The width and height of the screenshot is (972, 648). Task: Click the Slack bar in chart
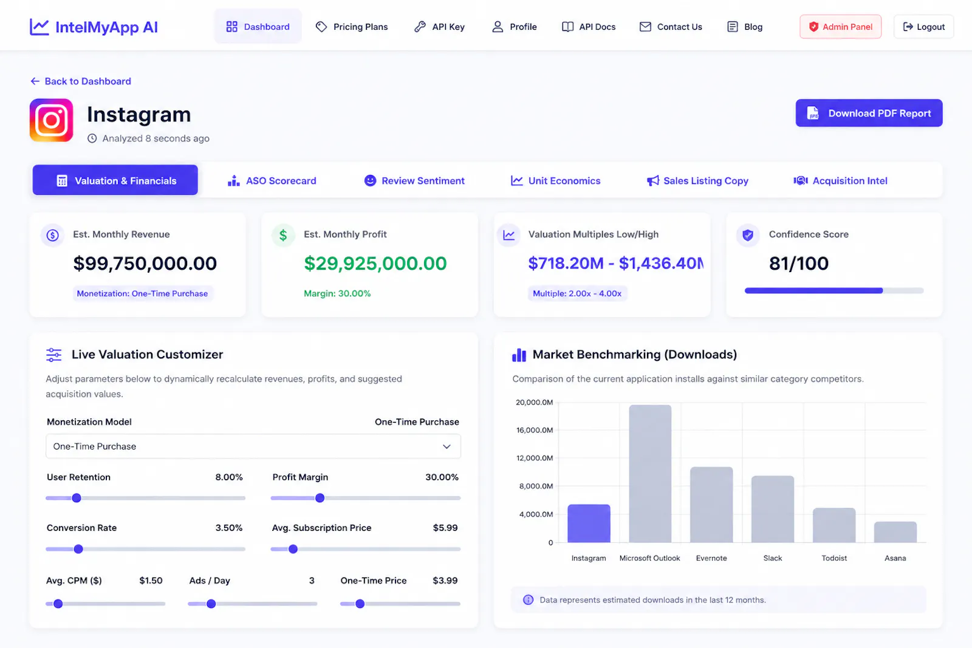click(773, 509)
